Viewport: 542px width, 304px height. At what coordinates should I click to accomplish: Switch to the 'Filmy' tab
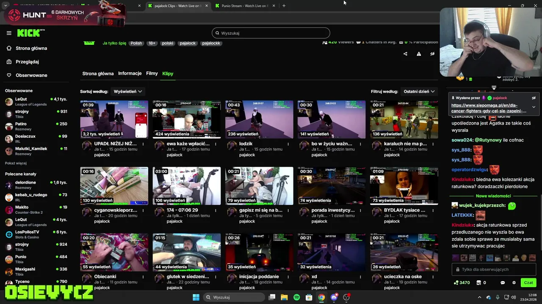click(x=152, y=73)
